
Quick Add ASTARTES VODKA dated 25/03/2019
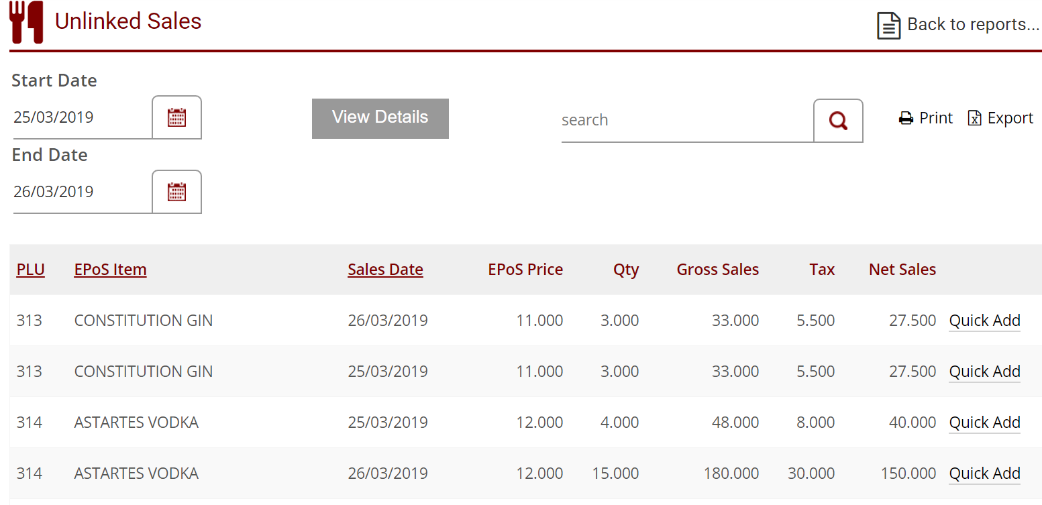pos(984,423)
